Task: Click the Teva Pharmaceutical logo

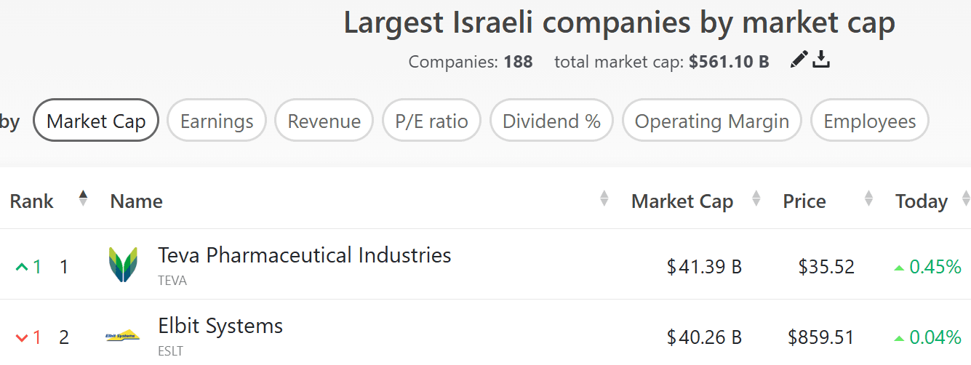Action: [x=123, y=265]
